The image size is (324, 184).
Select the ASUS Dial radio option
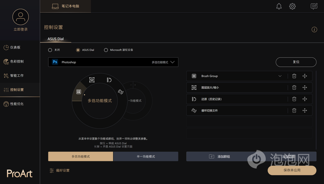point(78,50)
